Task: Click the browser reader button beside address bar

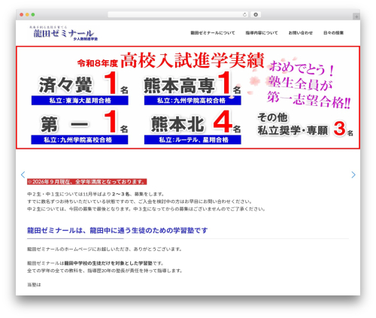Action: 256,14
